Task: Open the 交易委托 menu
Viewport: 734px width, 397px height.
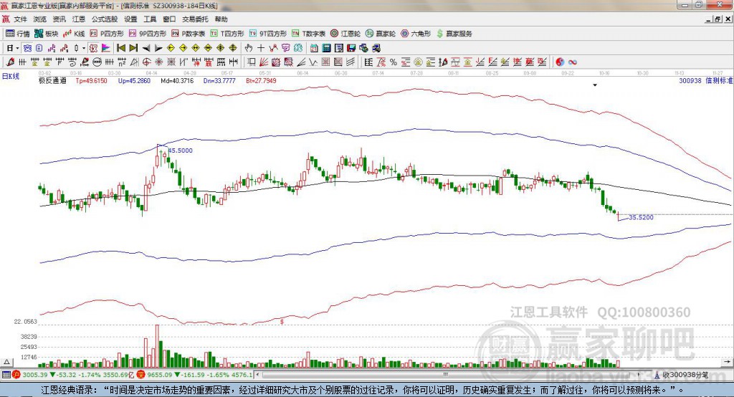Action: pos(195,19)
